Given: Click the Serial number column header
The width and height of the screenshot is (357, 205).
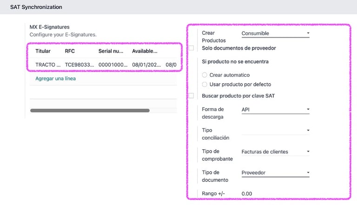Looking at the screenshot, I should pyautogui.click(x=111, y=51).
